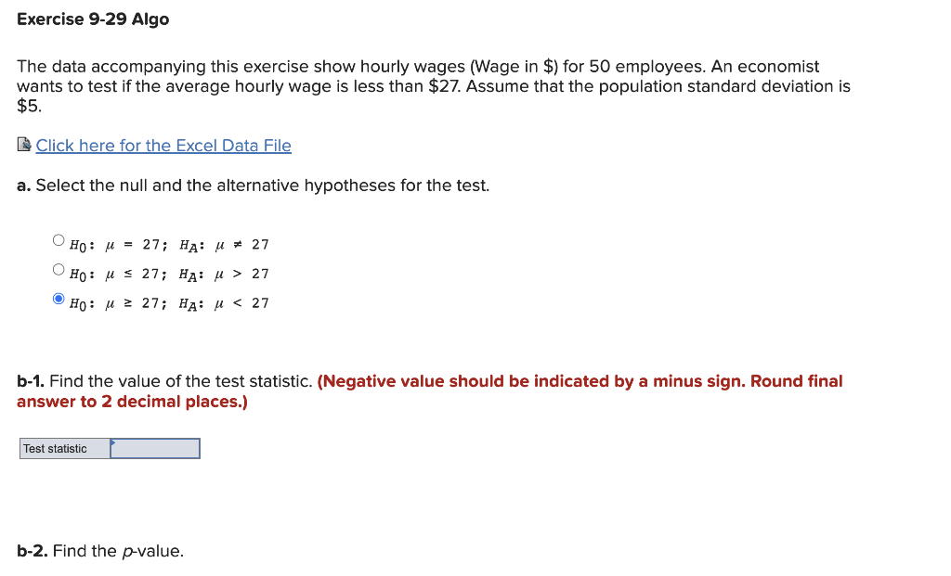Click the underlined data file hyperlink text

point(163,146)
